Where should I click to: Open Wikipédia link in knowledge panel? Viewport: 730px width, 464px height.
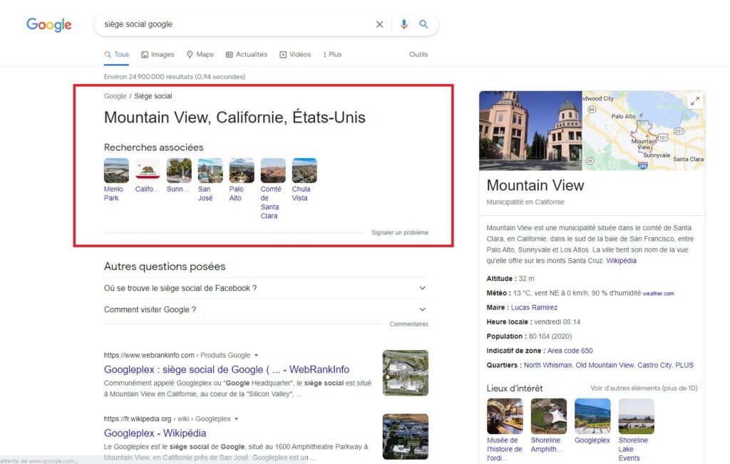pyautogui.click(x=621, y=261)
